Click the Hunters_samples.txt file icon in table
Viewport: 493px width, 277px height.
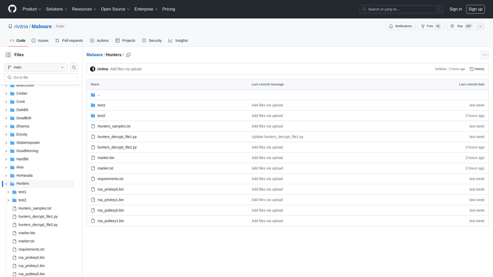coord(93,126)
